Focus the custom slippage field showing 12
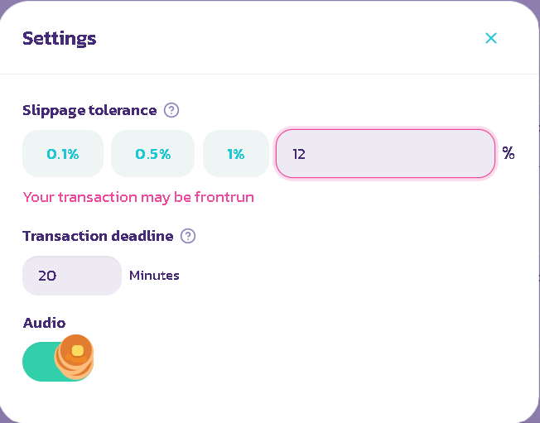The width and height of the screenshot is (540, 423). click(385, 154)
